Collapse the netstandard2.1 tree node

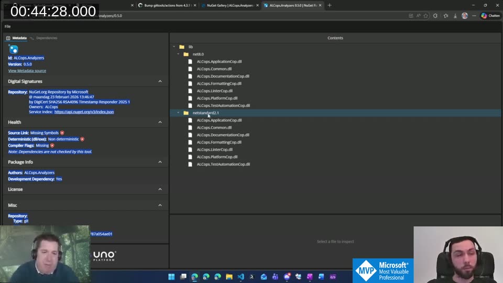(x=178, y=113)
